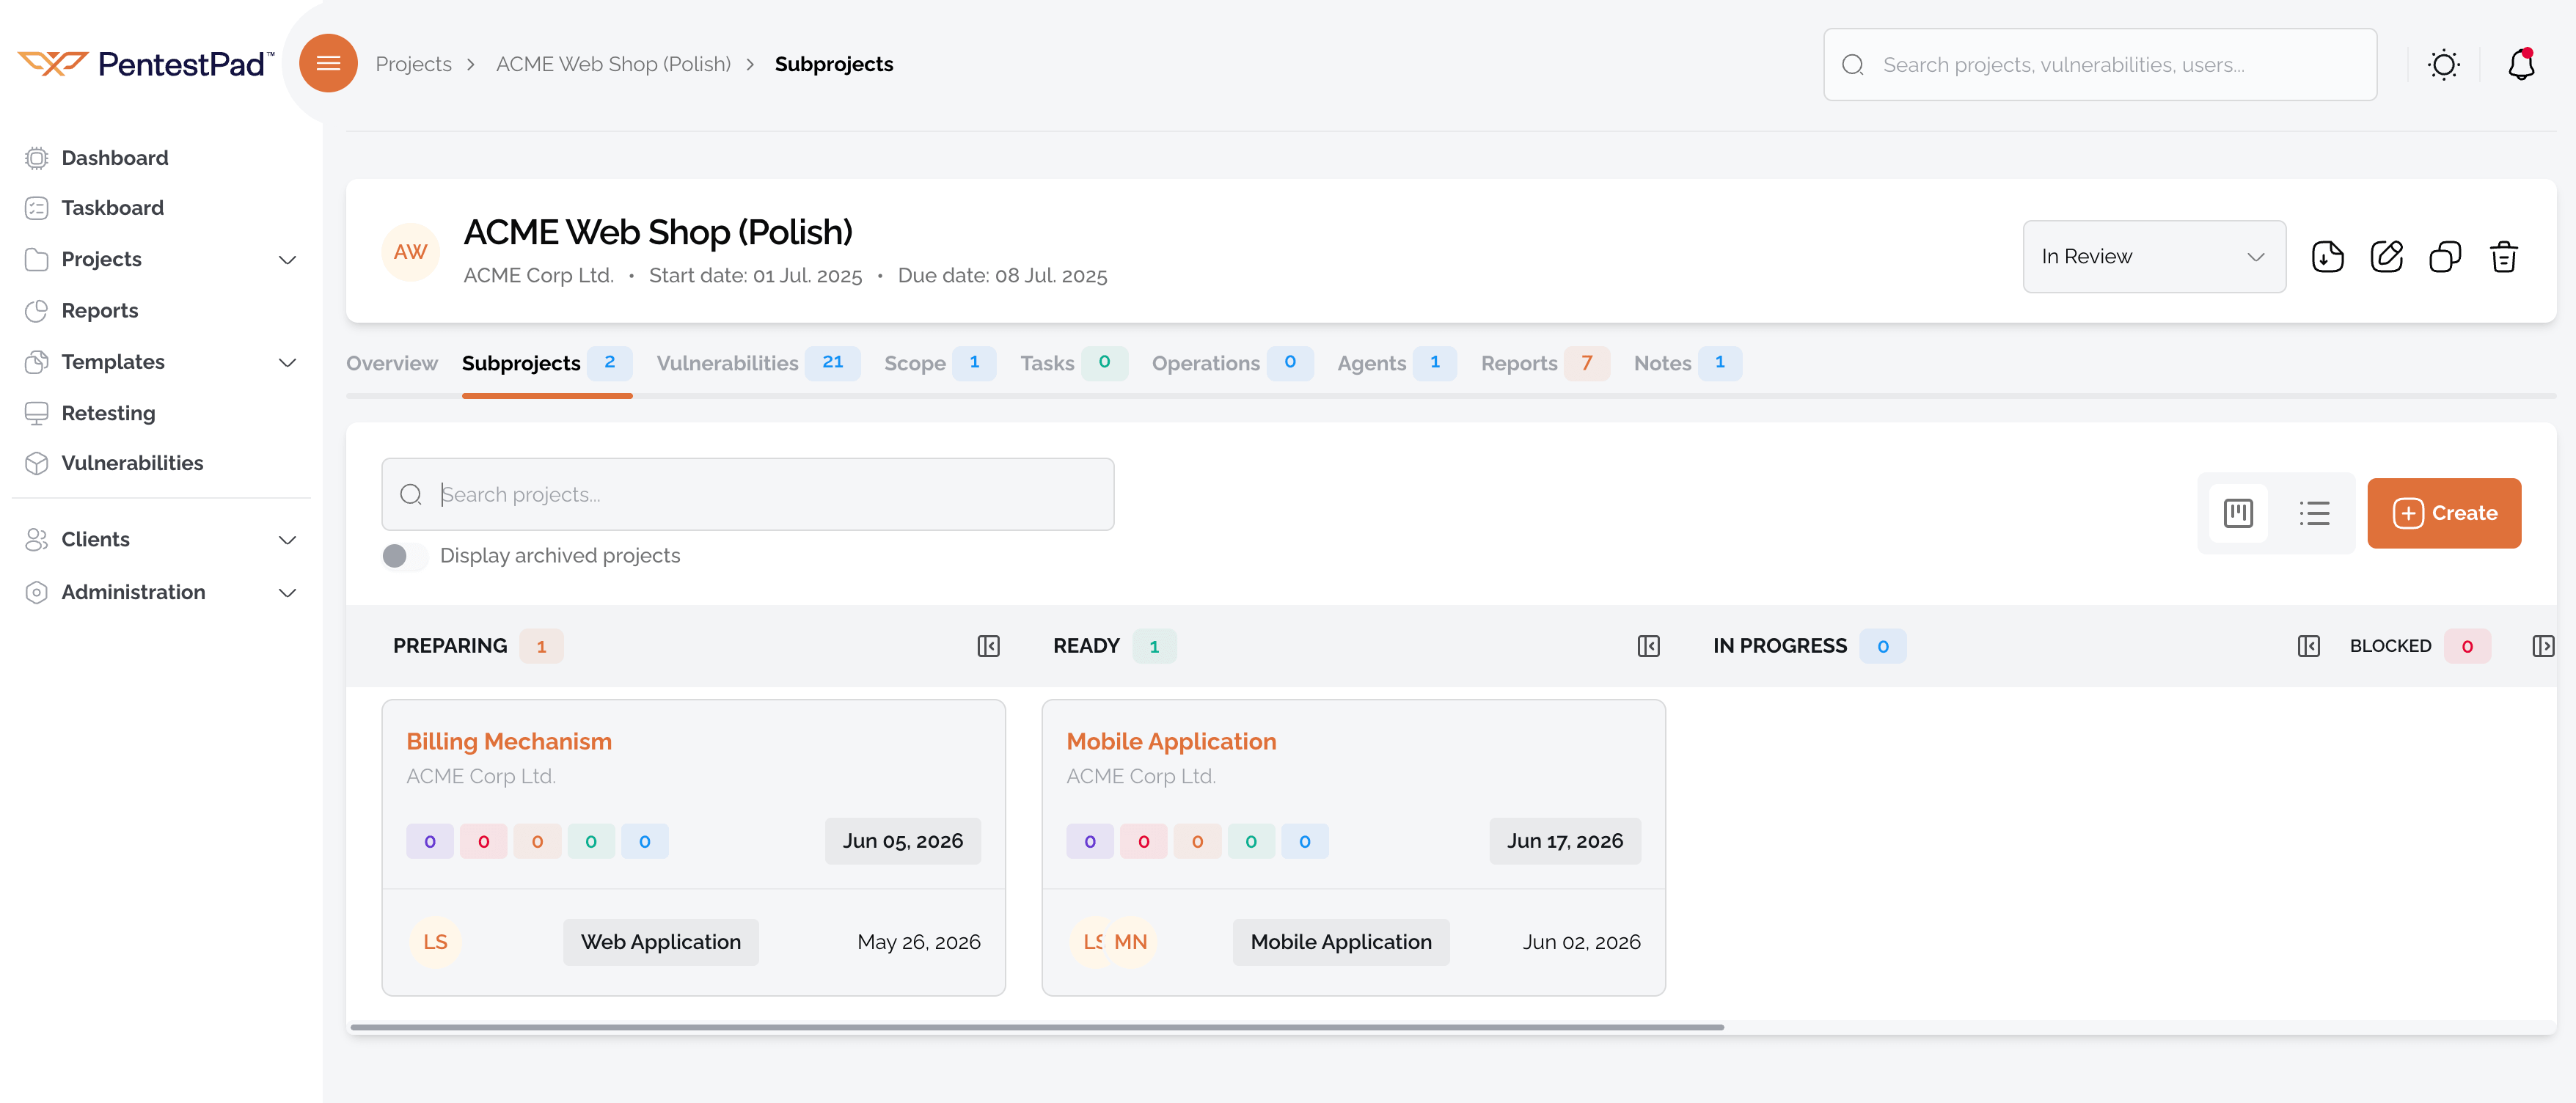
Task: Click the orange hamburger menu button
Action: coord(328,64)
